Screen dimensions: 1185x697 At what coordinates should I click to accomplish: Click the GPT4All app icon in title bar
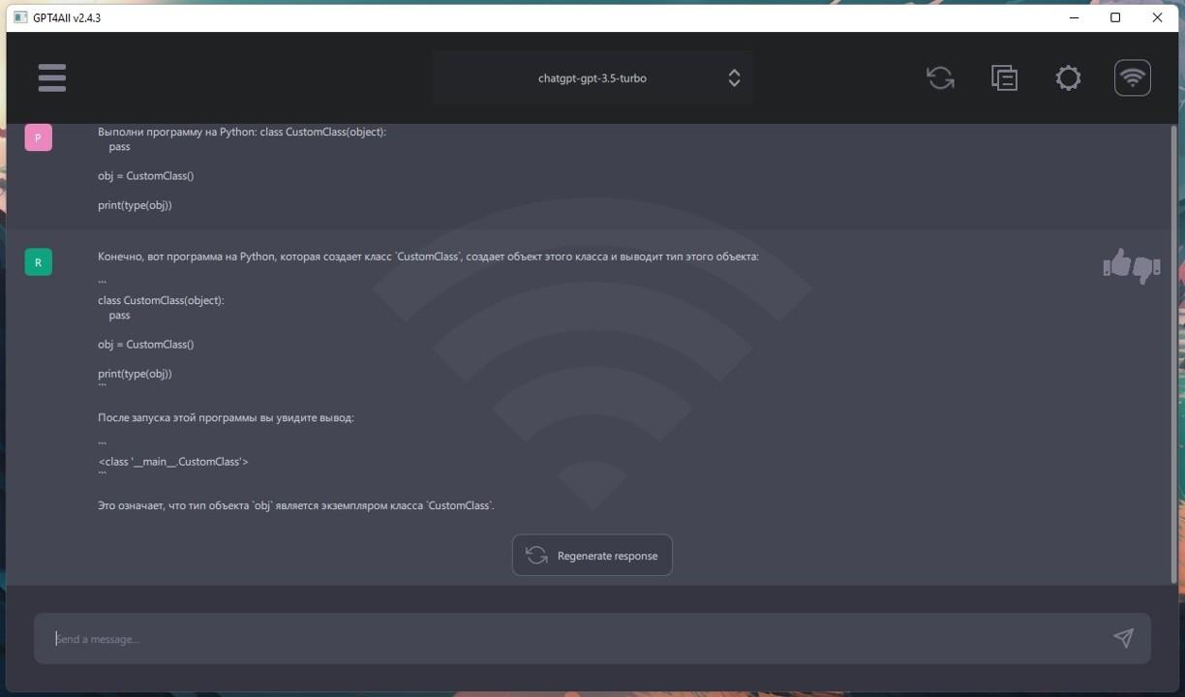(x=20, y=17)
